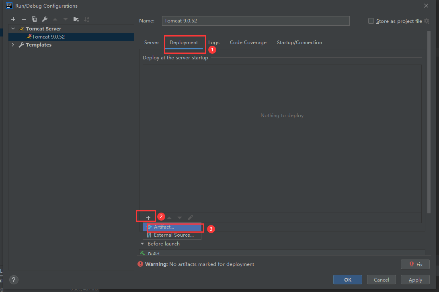The height and width of the screenshot is (292, 439).
Task: Remove selected configuration with minus icon
Action: click(x=23, y=19)
